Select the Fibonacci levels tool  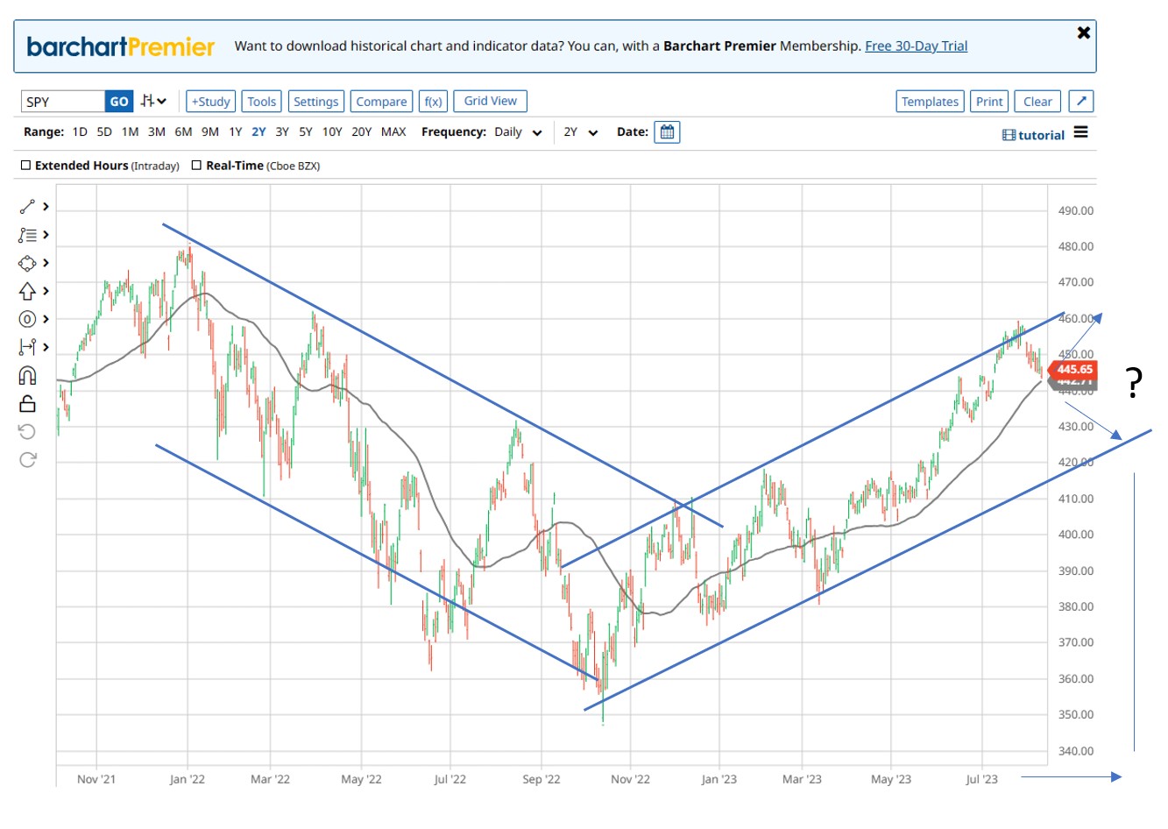(27, 235)
